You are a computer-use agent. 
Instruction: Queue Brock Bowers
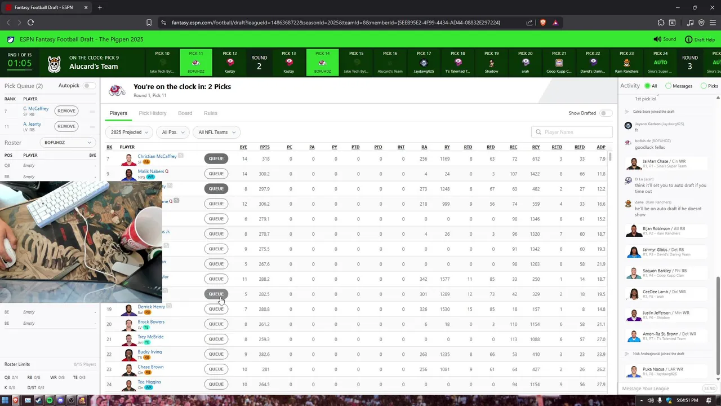216,324
